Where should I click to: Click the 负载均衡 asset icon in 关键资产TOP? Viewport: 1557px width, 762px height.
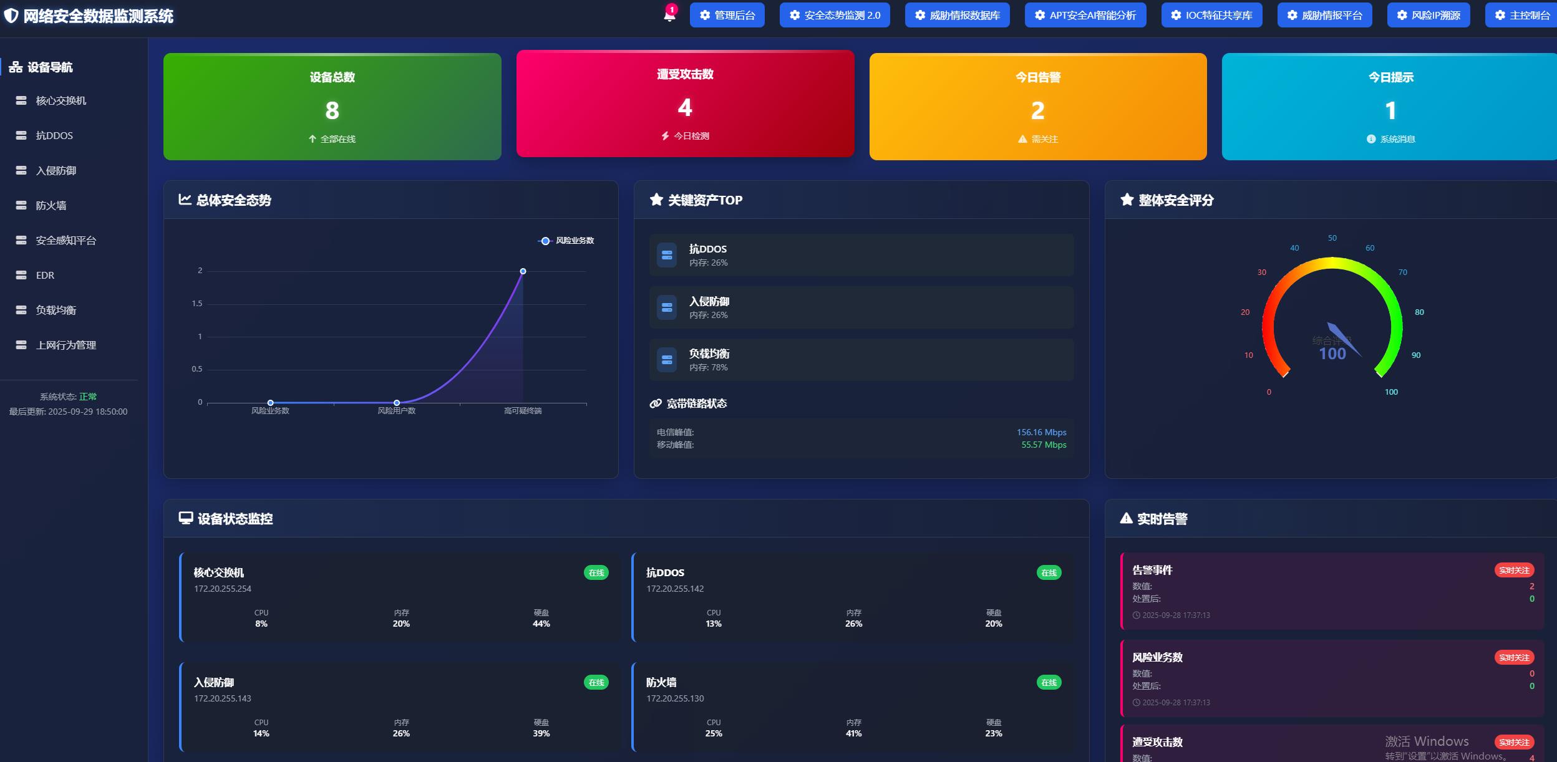click(667, 360)
